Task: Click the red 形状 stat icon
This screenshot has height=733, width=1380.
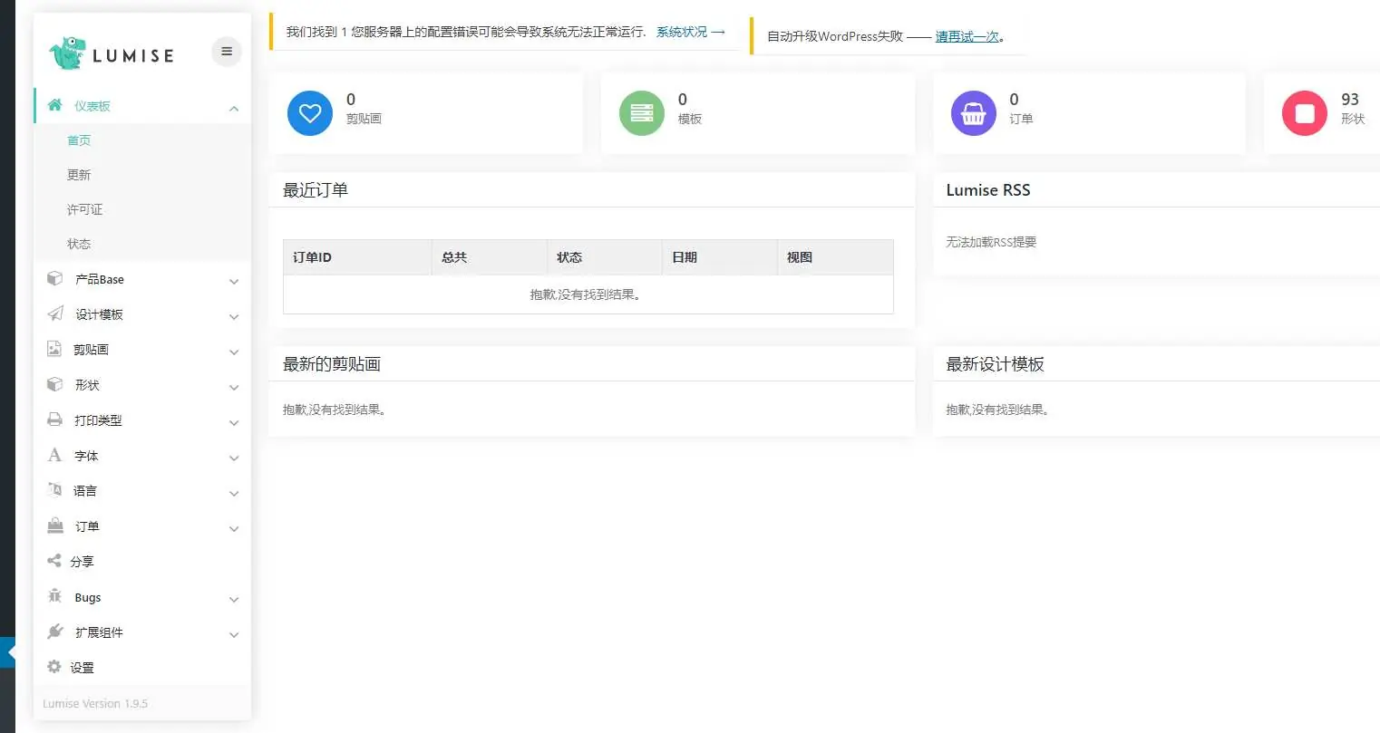Action: click(1305, 113)
